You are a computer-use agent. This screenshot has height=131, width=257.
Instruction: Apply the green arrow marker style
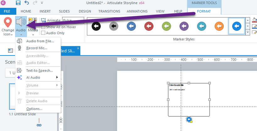click(166, 26)
